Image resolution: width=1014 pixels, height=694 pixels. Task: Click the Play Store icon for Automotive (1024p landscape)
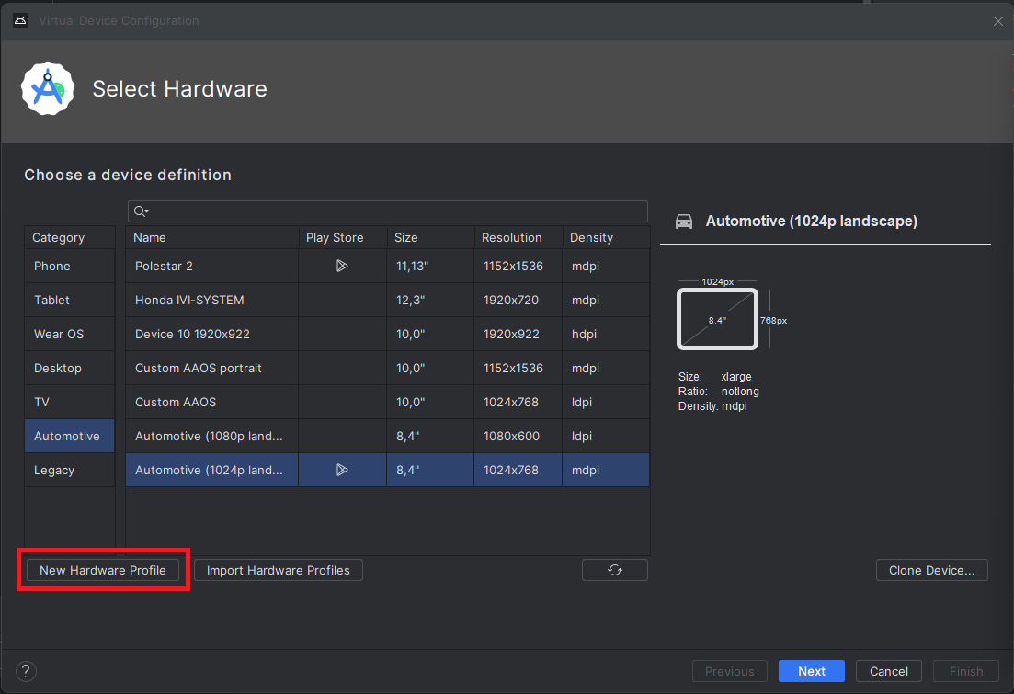tap(342, 470)
